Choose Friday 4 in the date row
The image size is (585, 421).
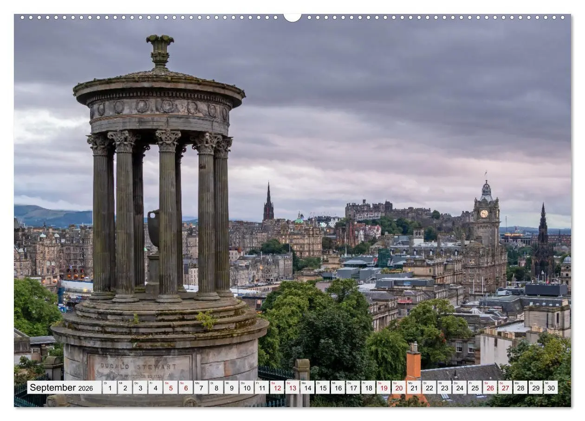pyautogui.click(x=155, y=388)
